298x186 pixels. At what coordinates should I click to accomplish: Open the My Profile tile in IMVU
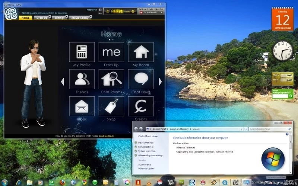[x=82, y=52]
